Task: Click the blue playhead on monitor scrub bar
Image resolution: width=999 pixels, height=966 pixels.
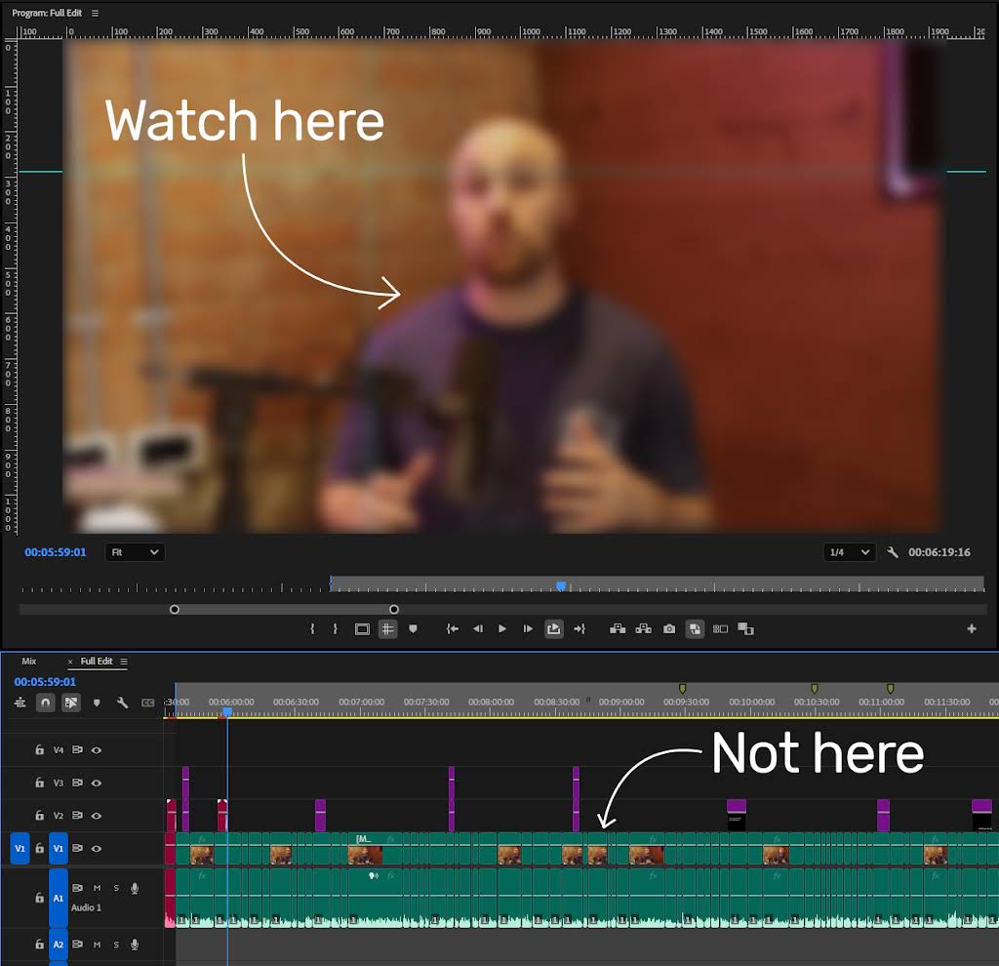Action: 561,586
